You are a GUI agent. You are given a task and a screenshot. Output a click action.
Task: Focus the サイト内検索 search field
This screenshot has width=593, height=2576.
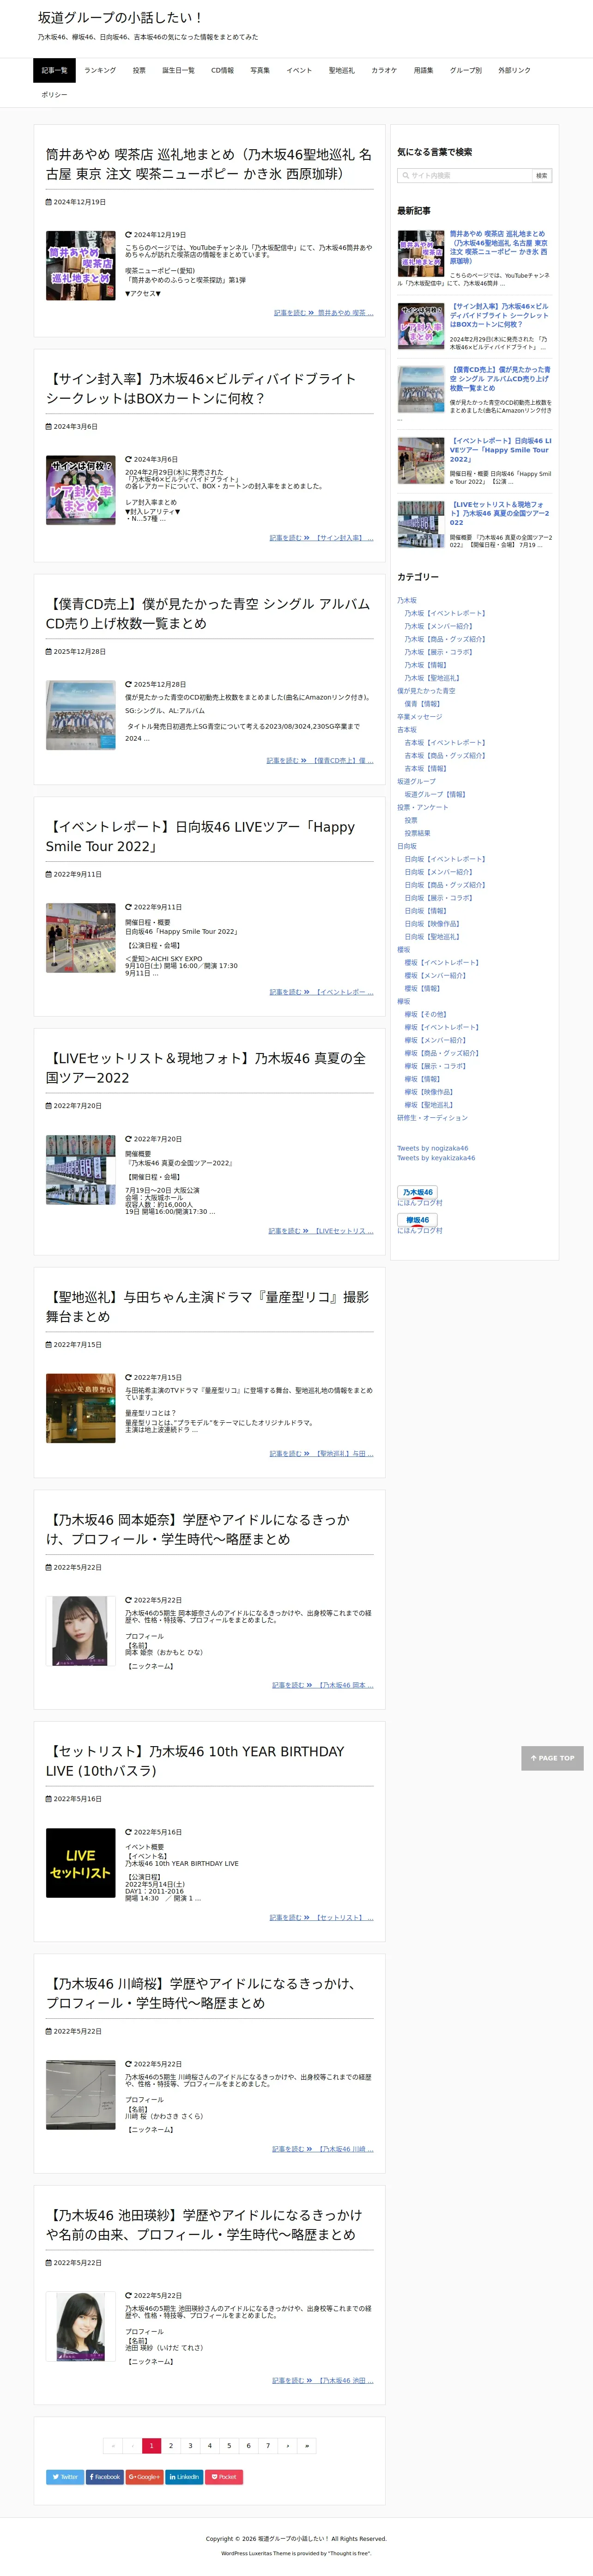[x=466, y=175]
